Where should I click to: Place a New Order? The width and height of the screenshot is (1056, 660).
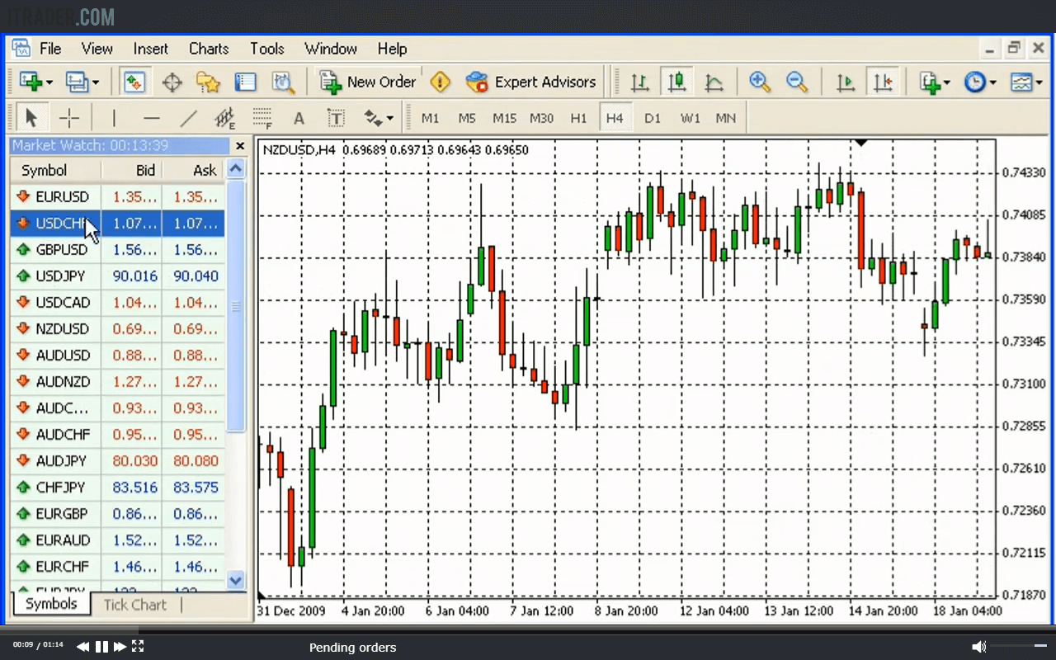[369, 82]
